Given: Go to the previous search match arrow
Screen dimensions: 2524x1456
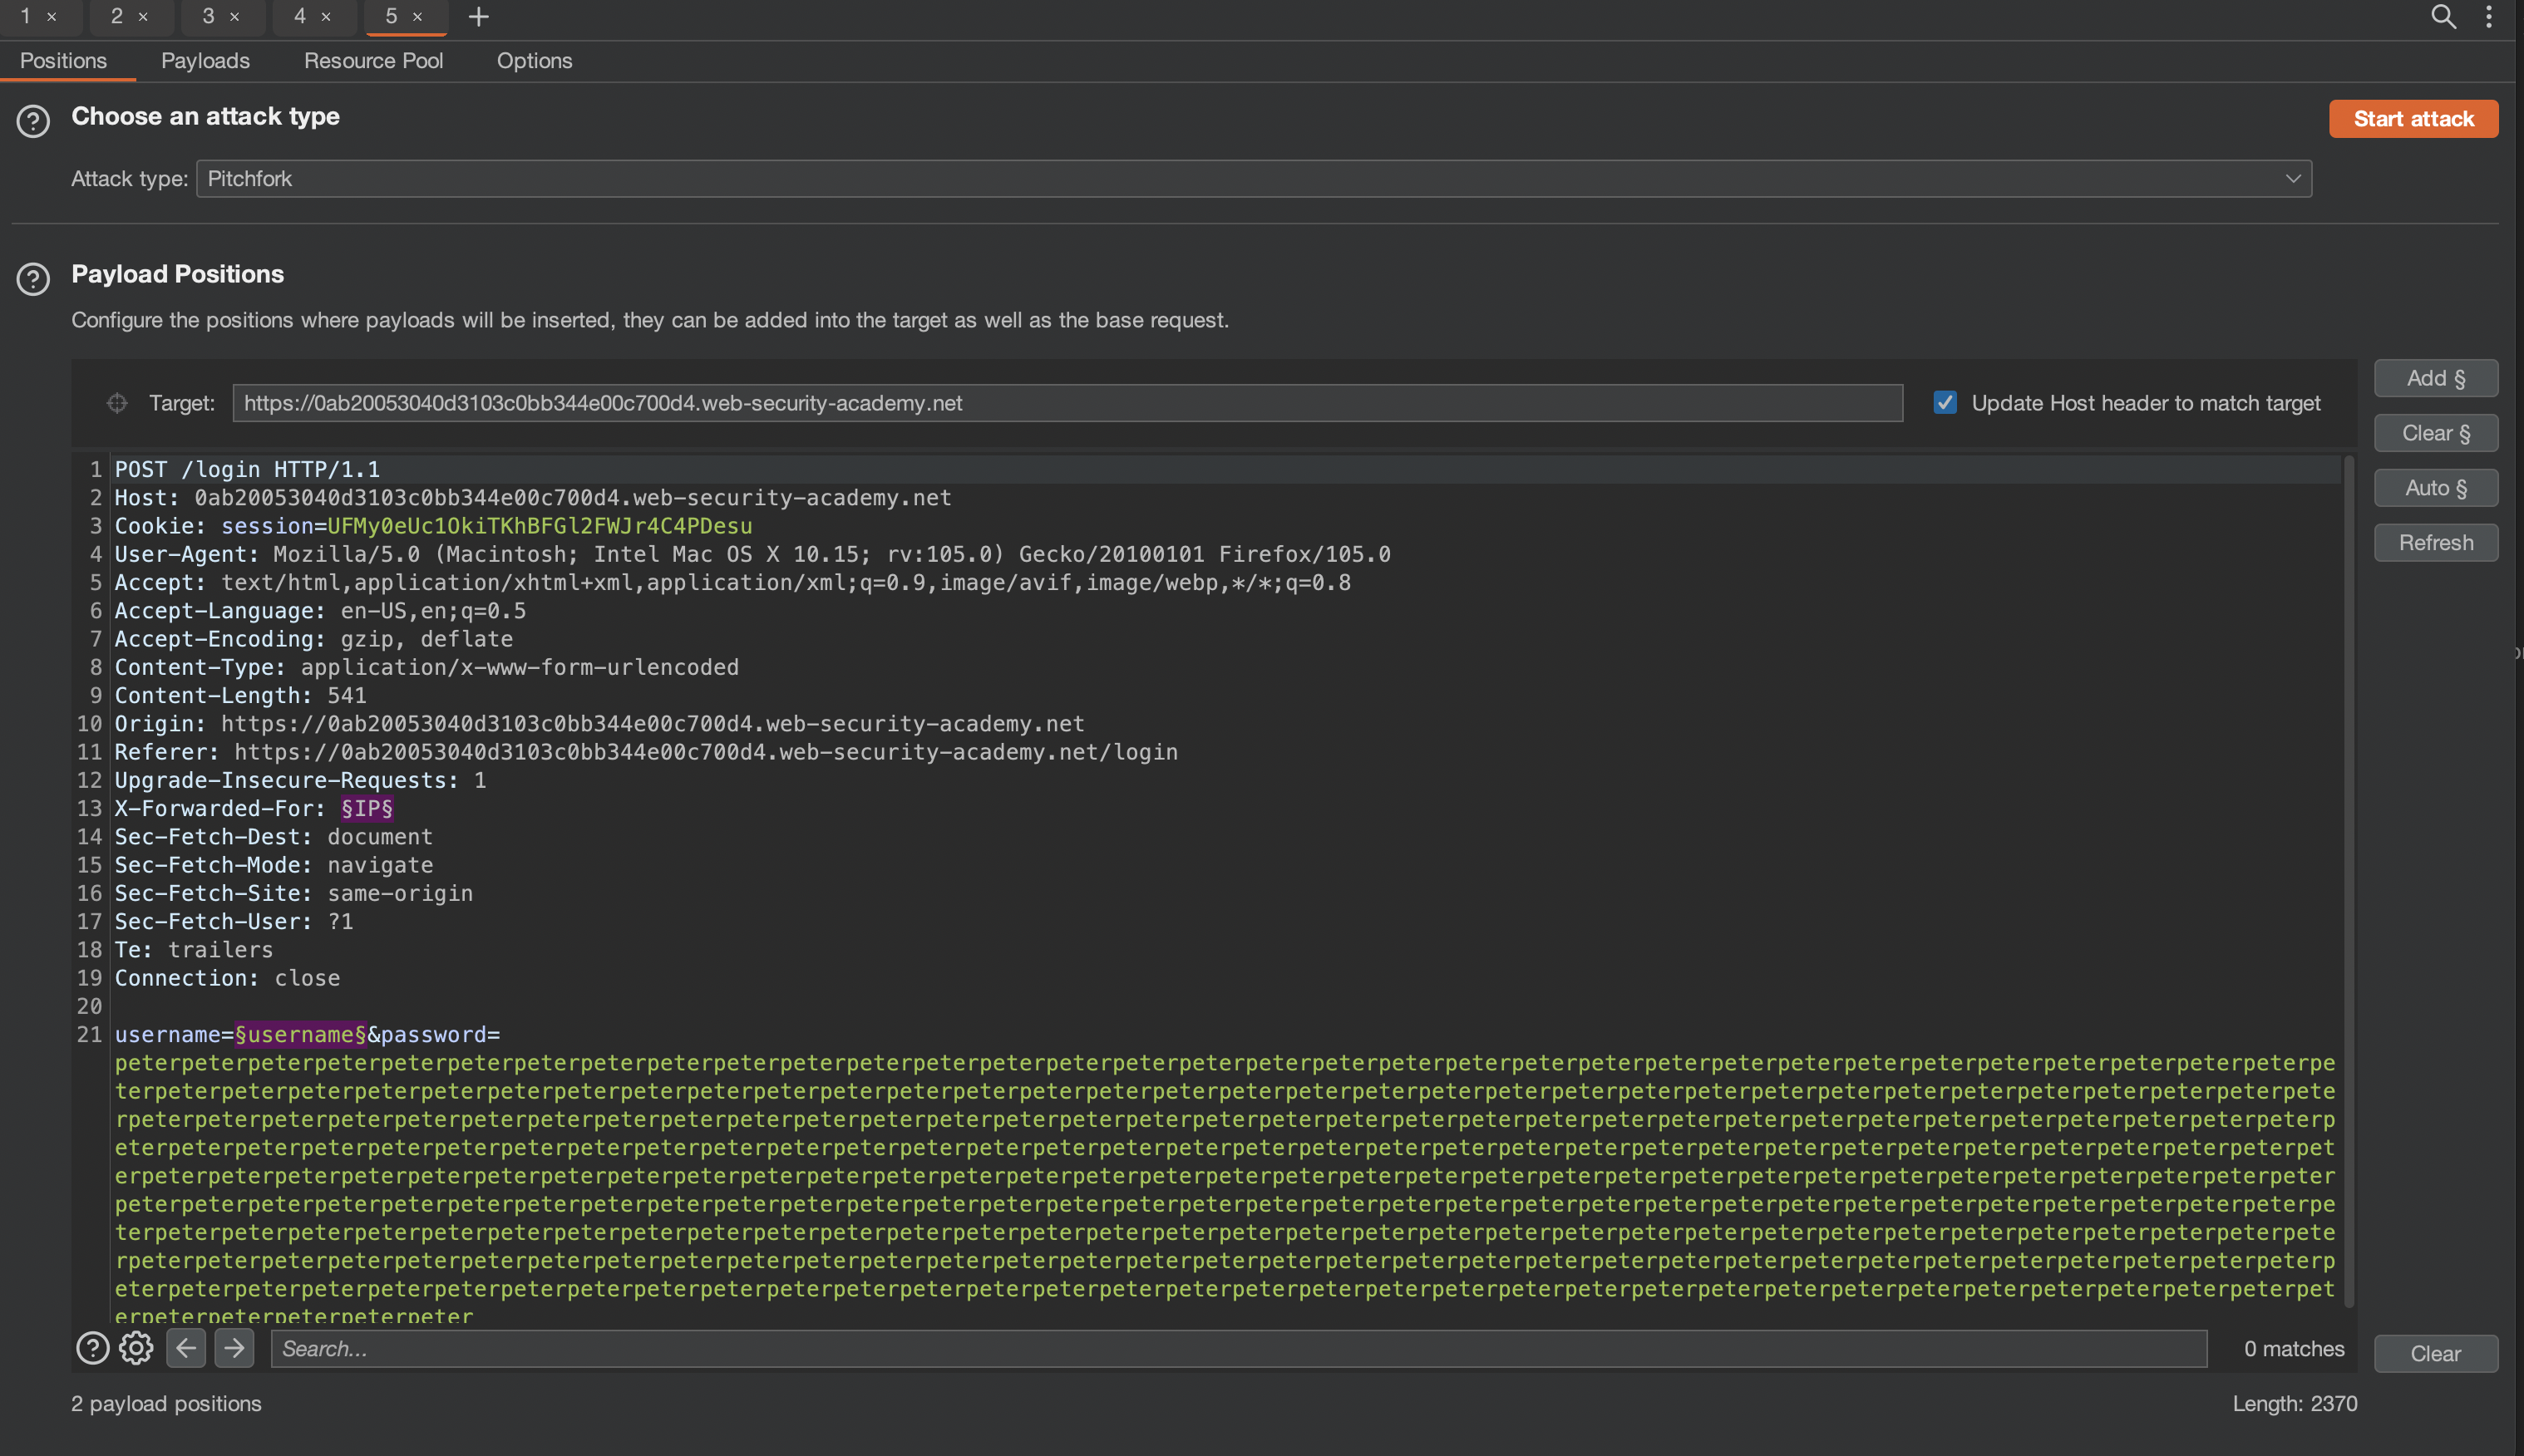Looking at the screenshot, I should 186,1348.
